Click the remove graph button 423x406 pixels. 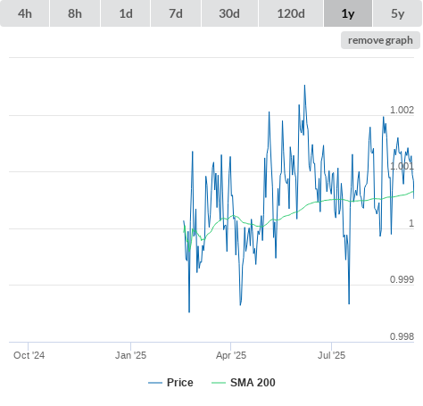380,40
